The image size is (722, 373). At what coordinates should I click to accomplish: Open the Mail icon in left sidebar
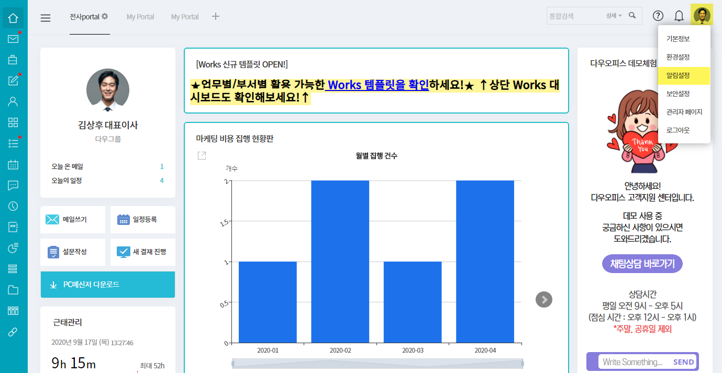pyautogui.click(x=13, y=39)
